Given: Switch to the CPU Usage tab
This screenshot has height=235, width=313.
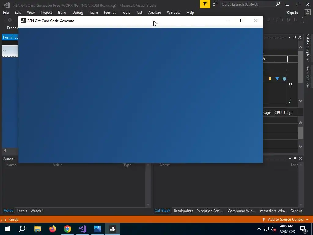Looking at the screenshot, I should click(283, 113).
